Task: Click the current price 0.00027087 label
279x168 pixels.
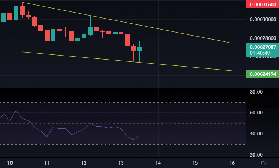Action: point(262,50)
